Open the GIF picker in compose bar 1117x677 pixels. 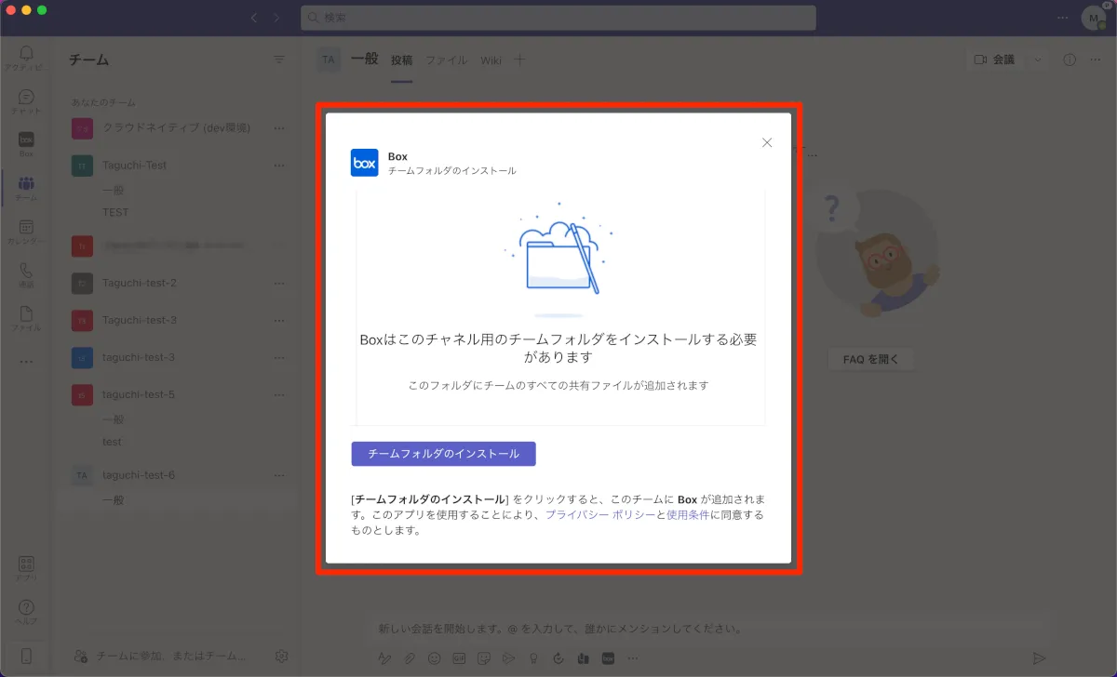(459, 658)
